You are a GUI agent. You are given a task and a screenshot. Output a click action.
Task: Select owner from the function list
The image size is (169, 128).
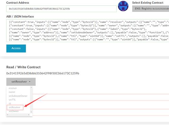pos(12,92)
